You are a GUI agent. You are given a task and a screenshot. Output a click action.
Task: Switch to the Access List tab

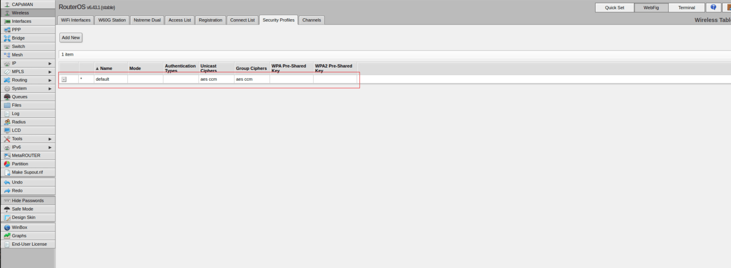[180, 20]
